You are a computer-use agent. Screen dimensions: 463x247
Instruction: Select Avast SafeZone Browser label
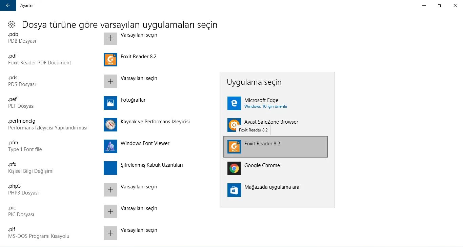pos(271,122)
